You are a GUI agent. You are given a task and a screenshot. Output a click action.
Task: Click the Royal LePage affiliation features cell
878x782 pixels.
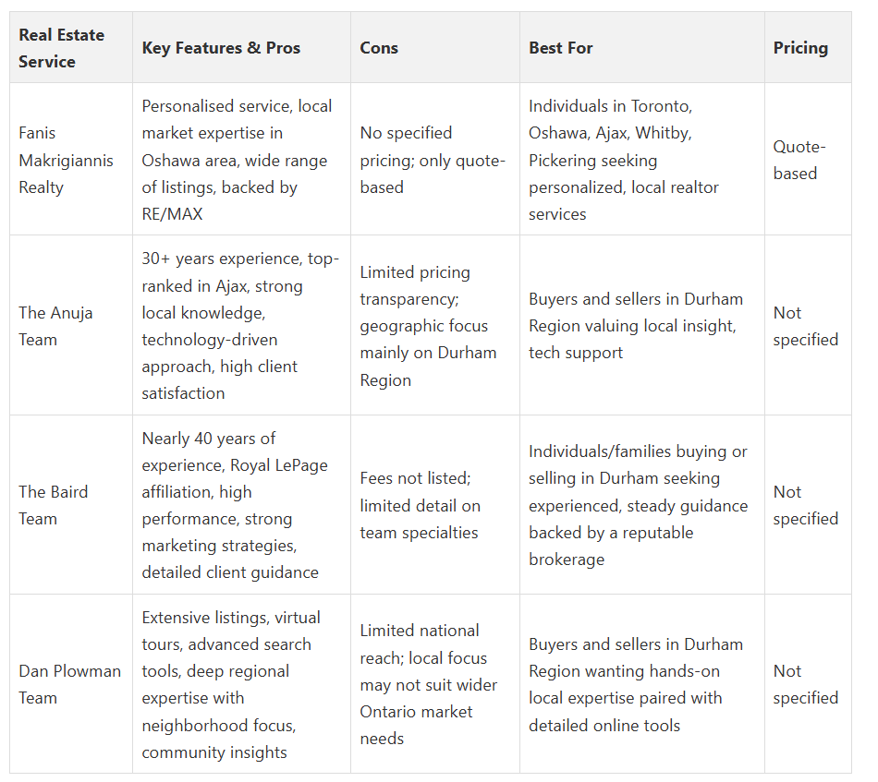pos(235,505)
